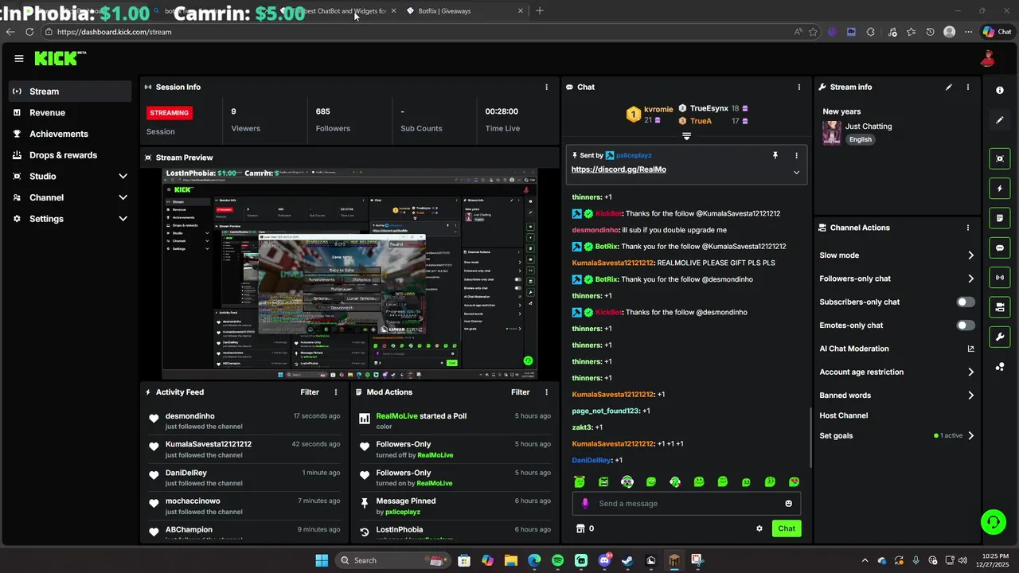Image resolution: width=1019 pixels, height=573 pixels.
Task: Click the green Chat send button
Action: 787,528
